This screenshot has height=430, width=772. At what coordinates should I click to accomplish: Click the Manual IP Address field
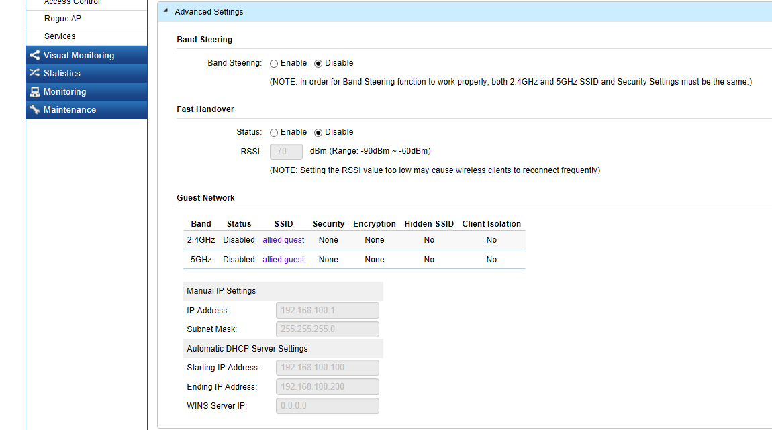coord(327,311)
